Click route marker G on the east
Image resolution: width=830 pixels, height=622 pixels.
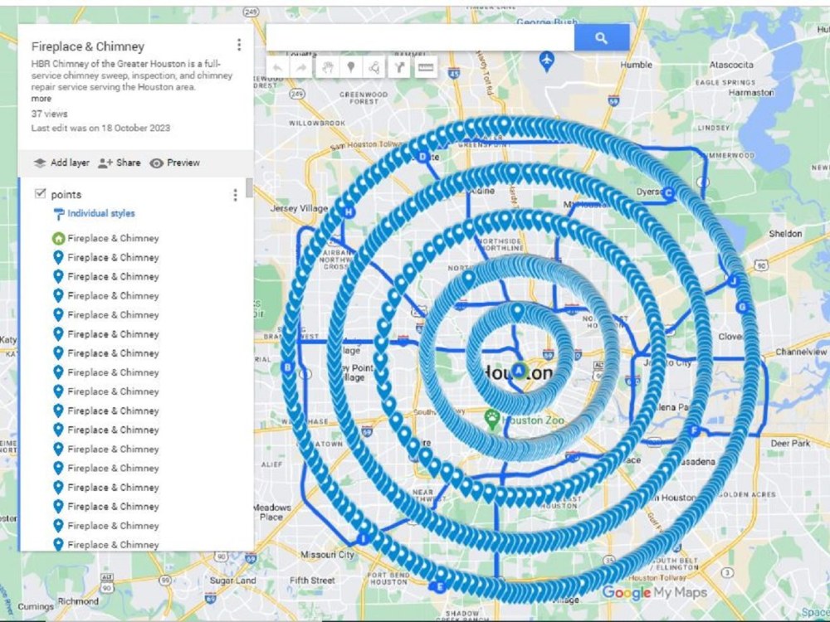pos(742,307)
